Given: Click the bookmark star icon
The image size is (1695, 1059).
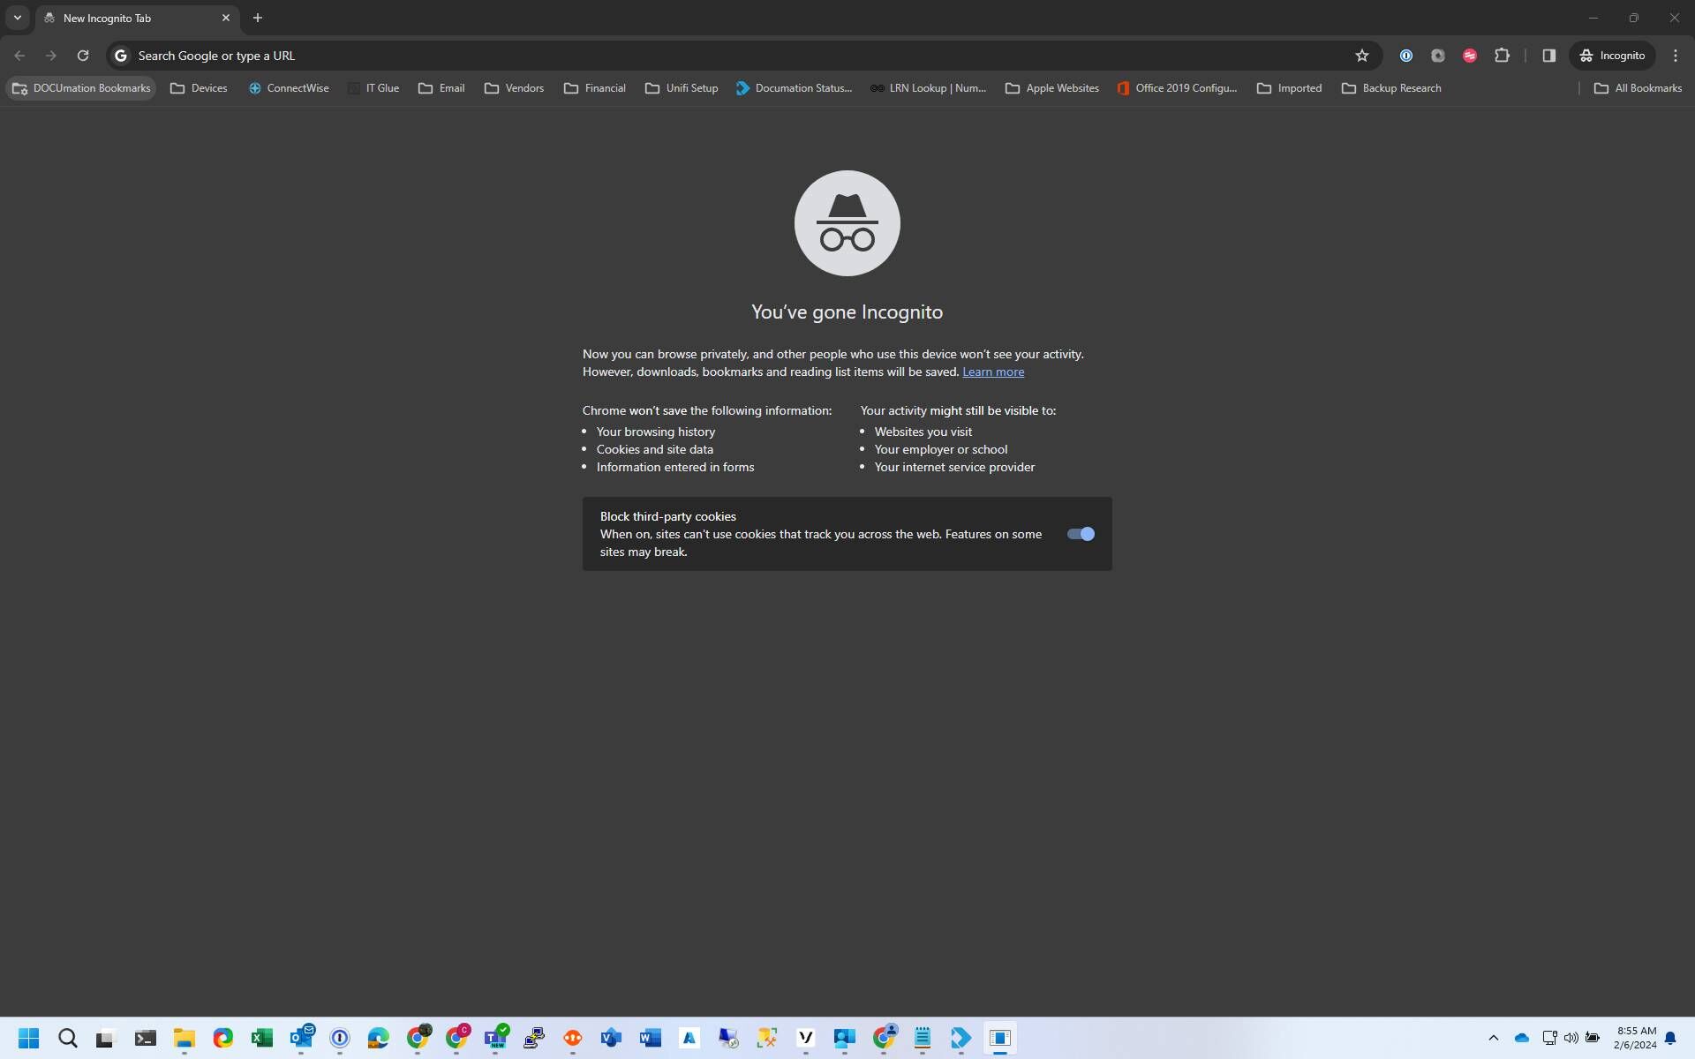Looking at the screenshot, I should pos(1361,56).
